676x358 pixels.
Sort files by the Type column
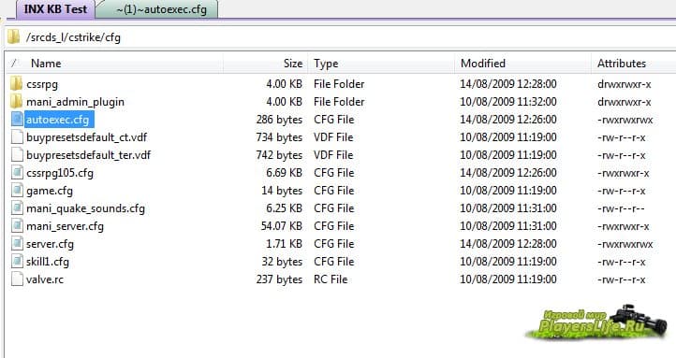click(x=326, y=64)
